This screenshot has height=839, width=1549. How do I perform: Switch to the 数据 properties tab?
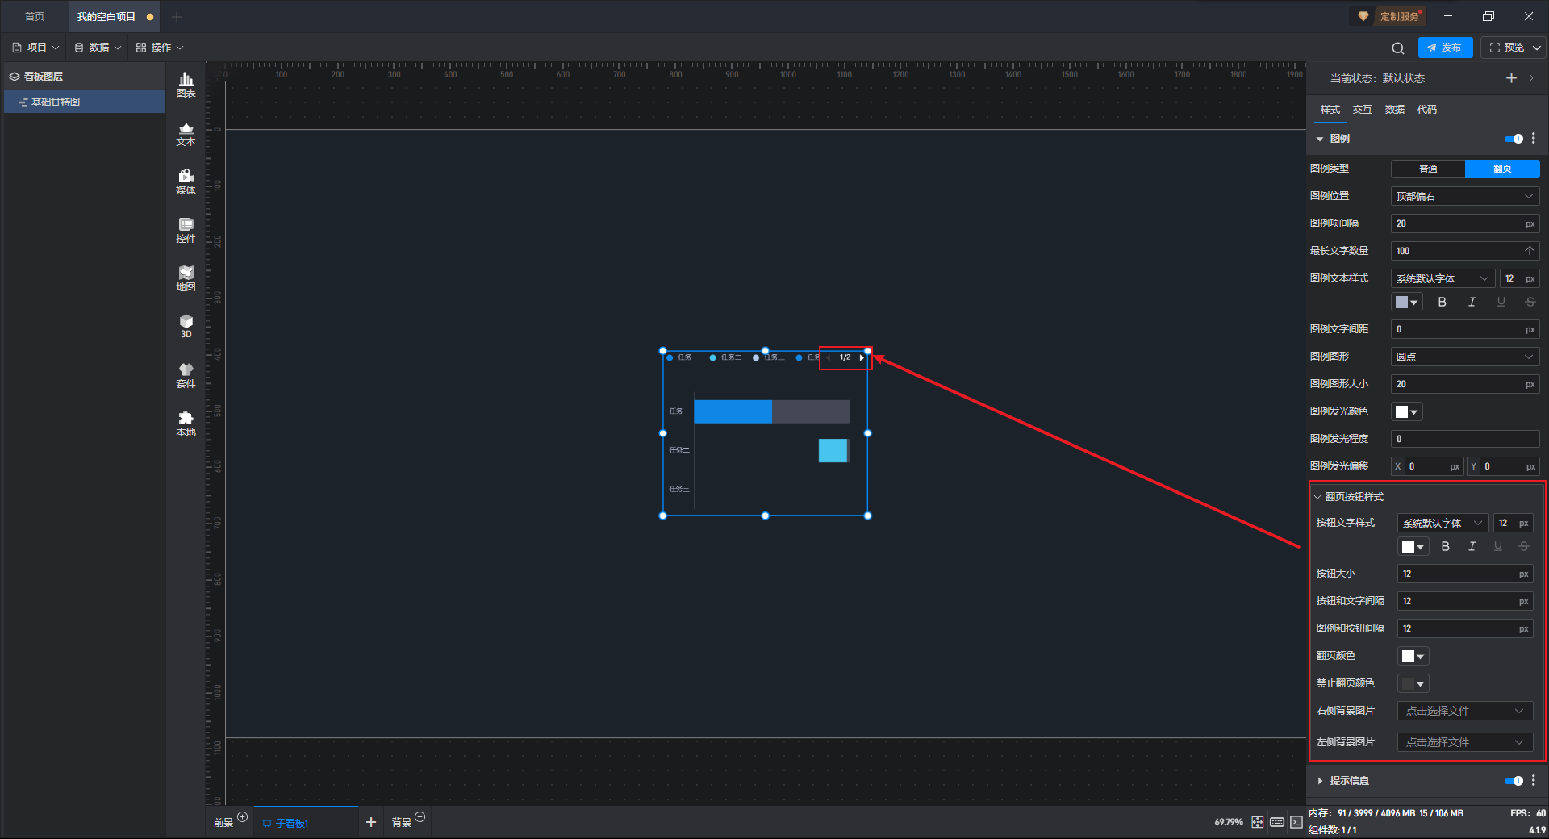(x=1394, y=110)
